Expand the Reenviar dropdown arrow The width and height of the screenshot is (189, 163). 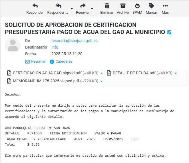pos(93,9)
